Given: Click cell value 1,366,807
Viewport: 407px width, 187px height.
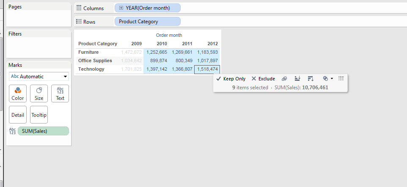Looking at the screenshot, I should [182, 69].
